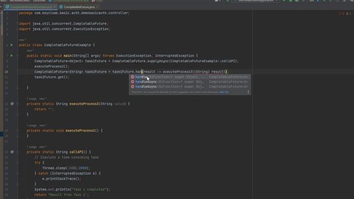Open the warnings indicator in editor corner
The height and width of the screenshot is (199, 354).
coord(348,13)
